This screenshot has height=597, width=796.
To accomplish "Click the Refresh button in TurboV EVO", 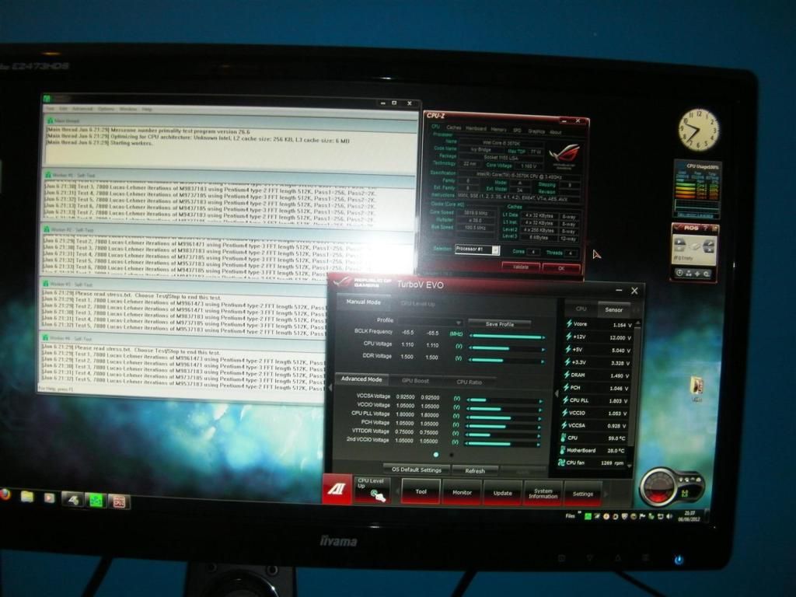I will point(475,470).
